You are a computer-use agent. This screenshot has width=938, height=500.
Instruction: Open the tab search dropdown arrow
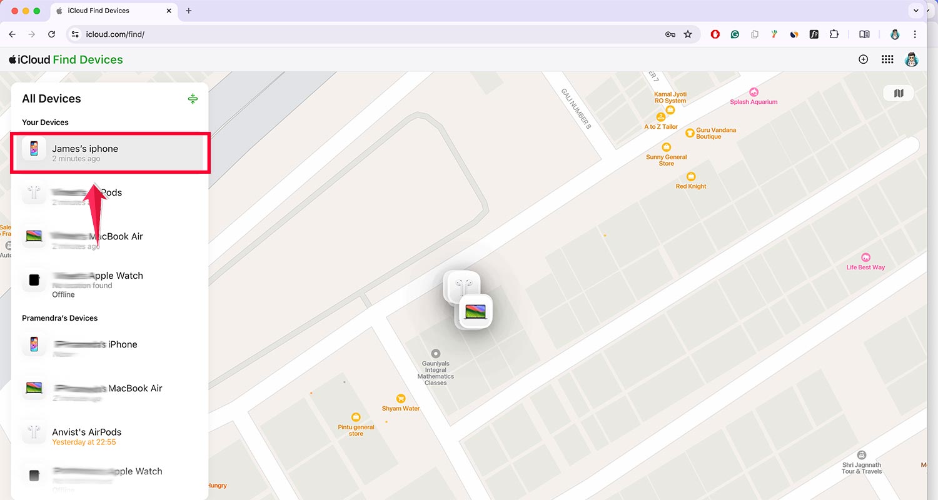916,11
